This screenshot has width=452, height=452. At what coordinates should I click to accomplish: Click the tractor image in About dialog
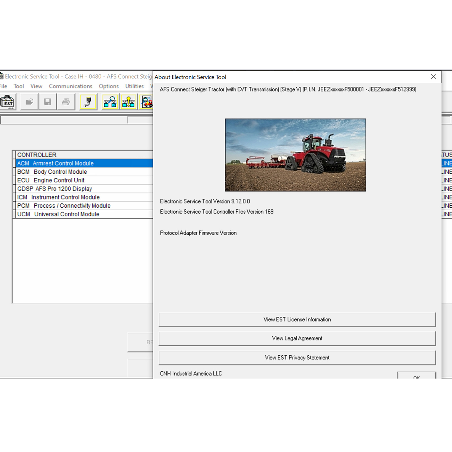(295, 155)
